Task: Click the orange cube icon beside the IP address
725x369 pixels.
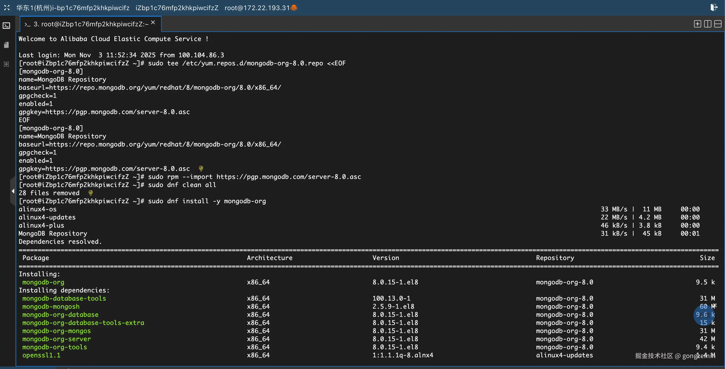Action: pos(294,8)
